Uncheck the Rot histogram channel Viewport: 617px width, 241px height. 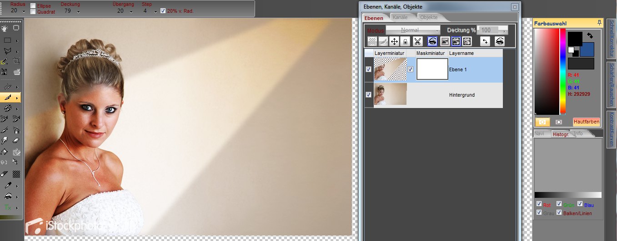539,204
